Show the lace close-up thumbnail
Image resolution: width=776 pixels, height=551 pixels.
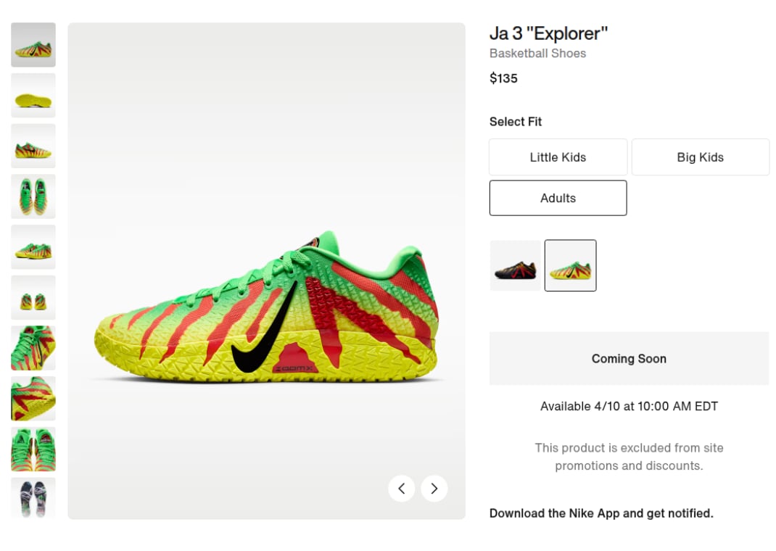coord(33,348)
